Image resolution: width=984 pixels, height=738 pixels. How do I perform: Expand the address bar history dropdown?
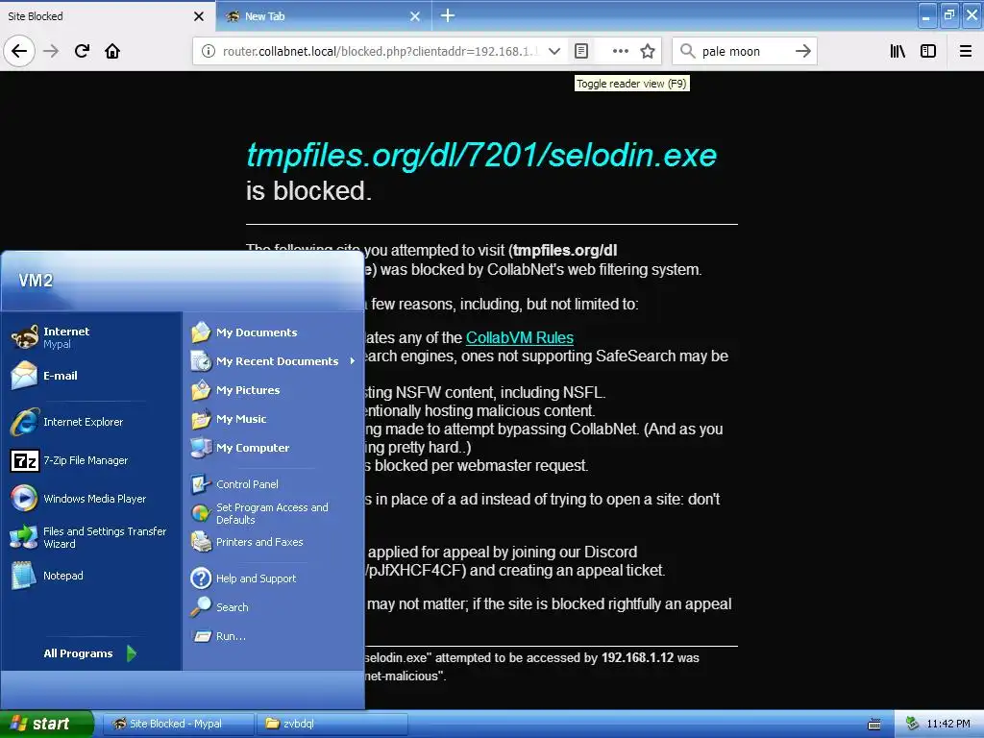pos(554,51)
